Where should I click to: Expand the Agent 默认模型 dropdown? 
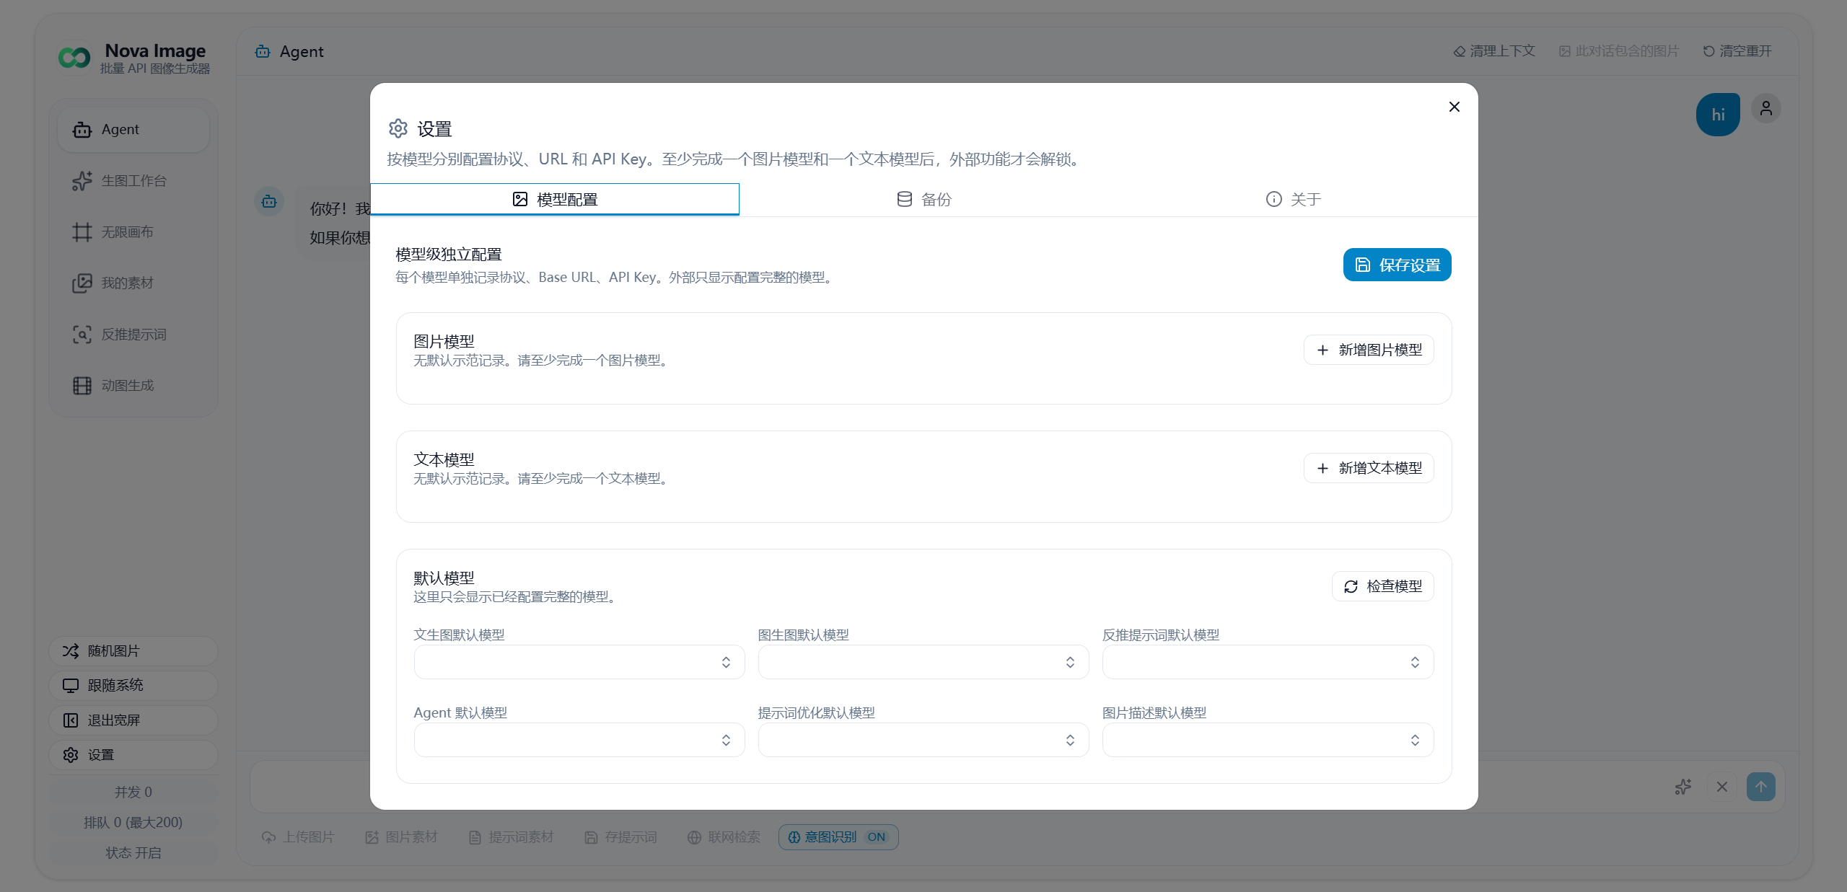[579, 740]
